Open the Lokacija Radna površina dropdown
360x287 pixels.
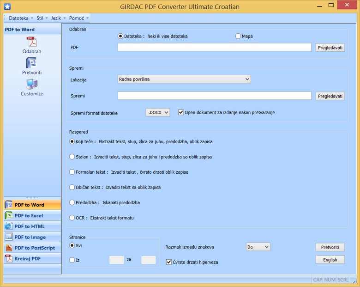(x=184, y=79)
